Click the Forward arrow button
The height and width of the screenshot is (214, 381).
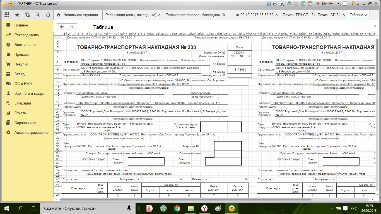72,27
